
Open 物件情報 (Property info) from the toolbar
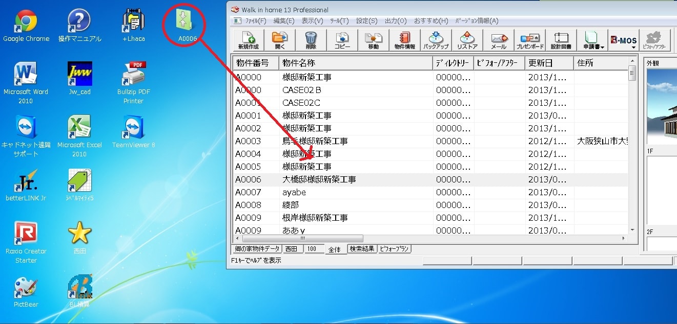405,40
